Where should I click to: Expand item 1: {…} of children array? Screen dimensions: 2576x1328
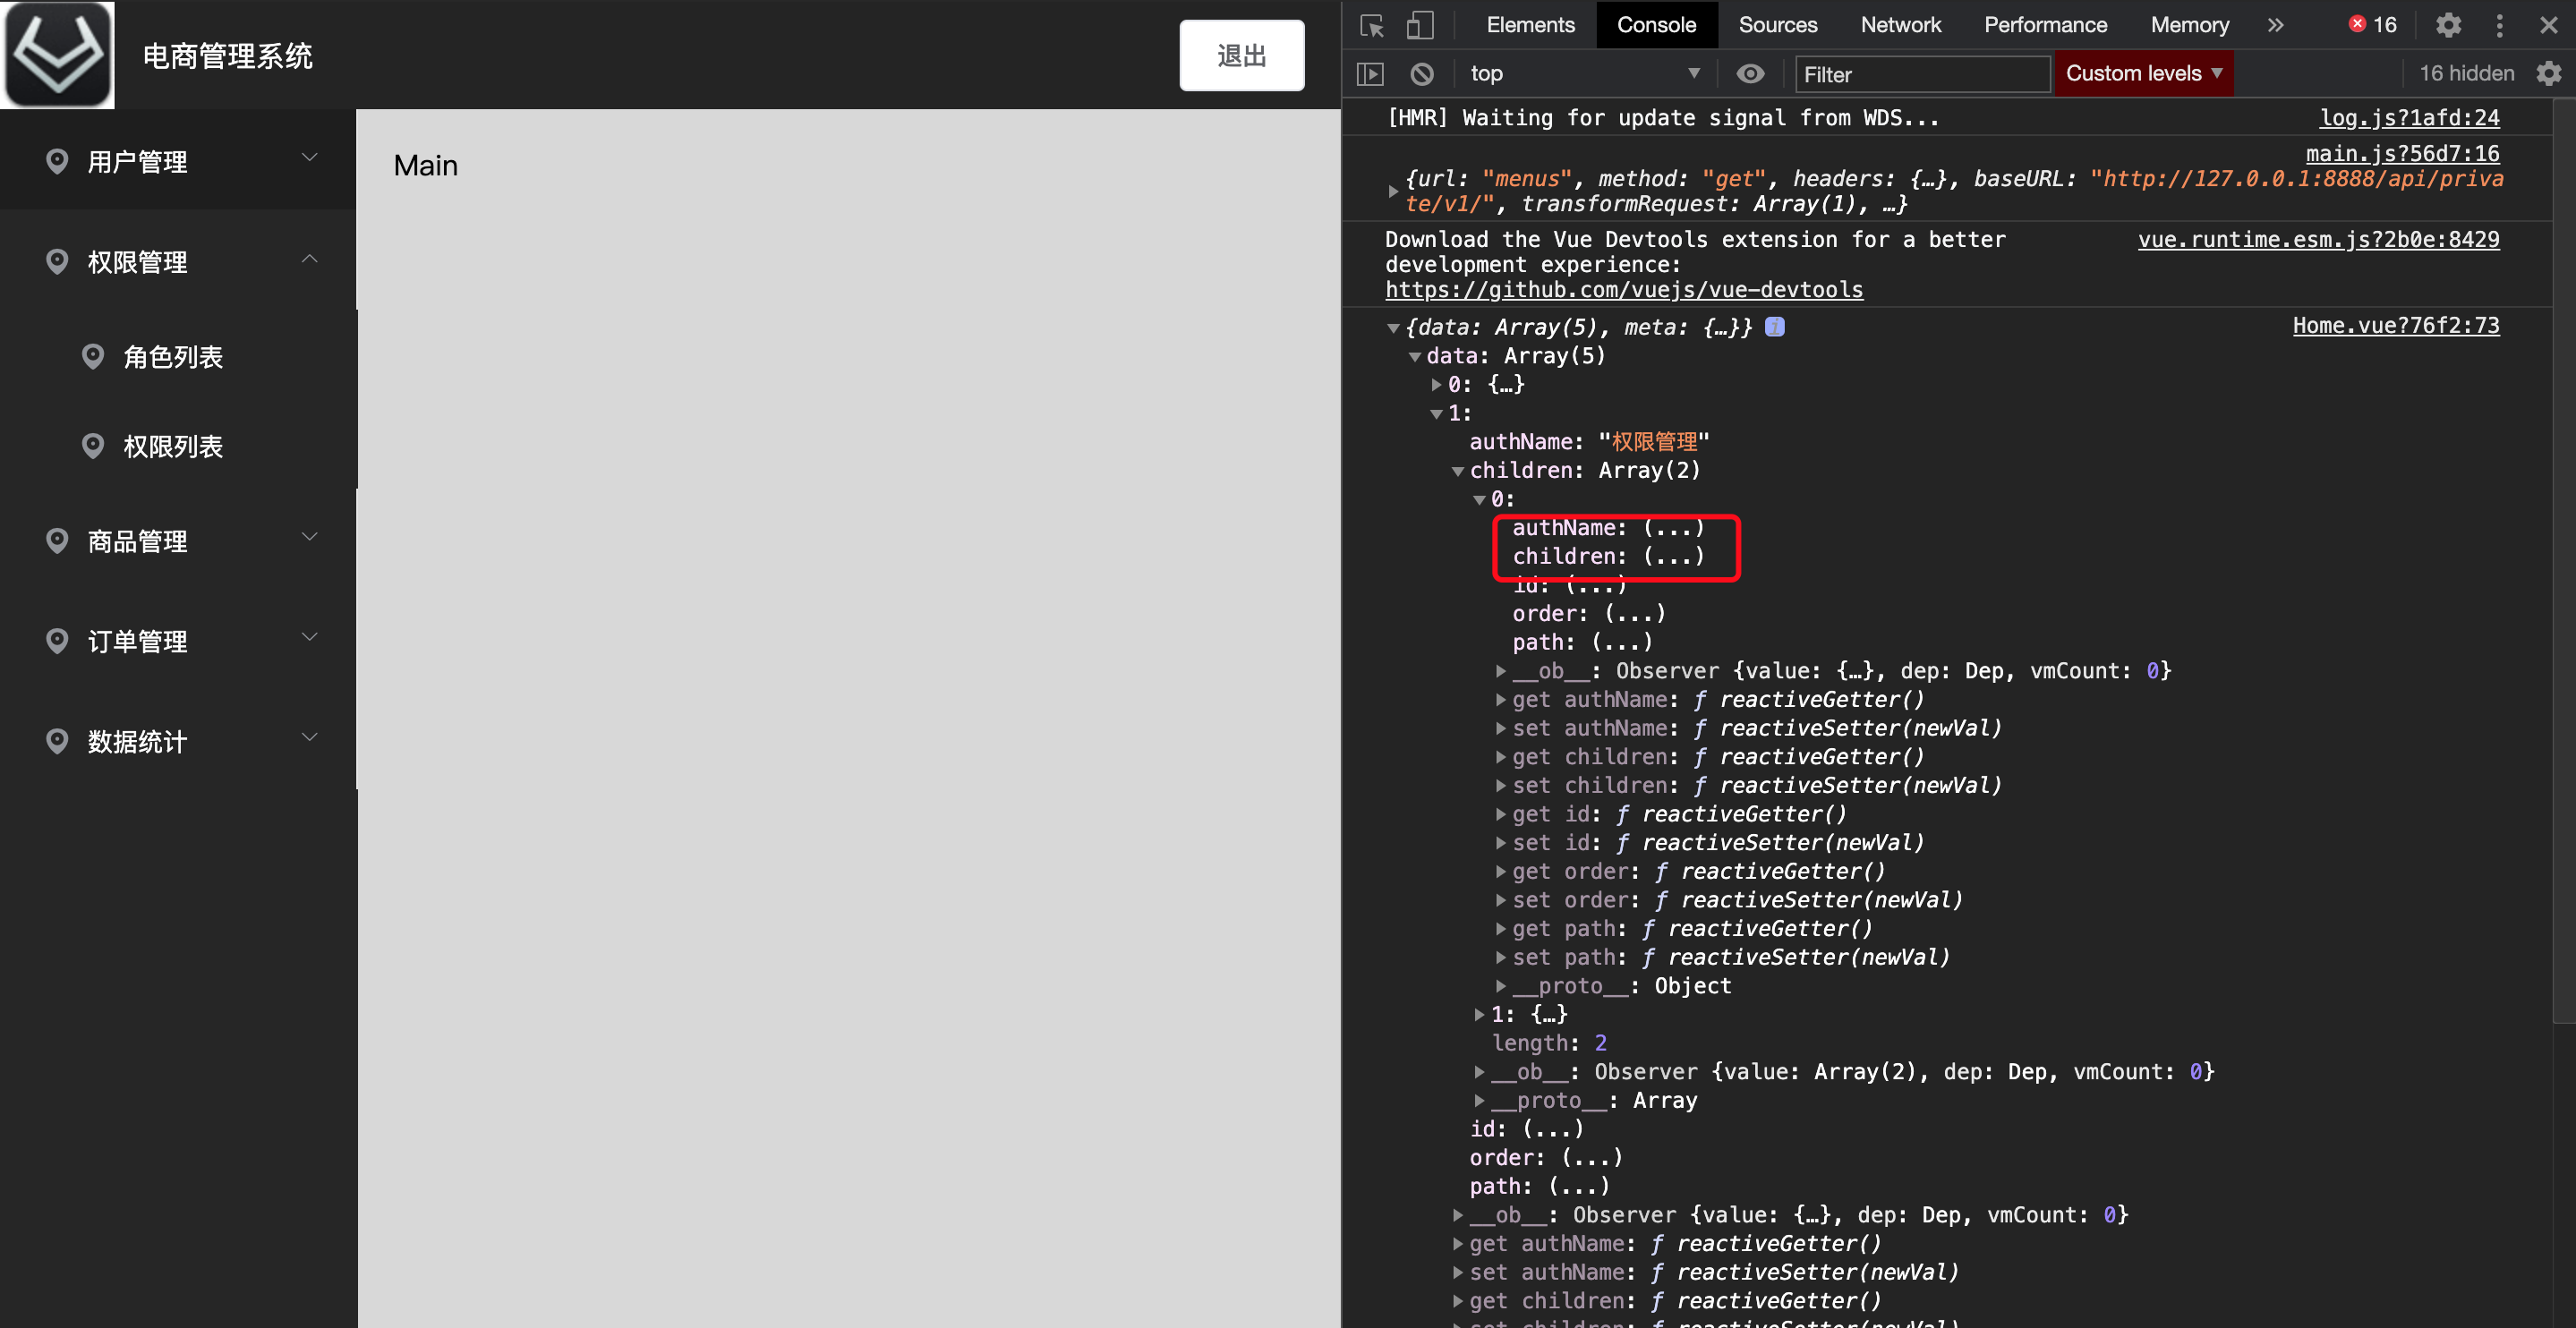pyautogui.click(x=1479, y=1015)
